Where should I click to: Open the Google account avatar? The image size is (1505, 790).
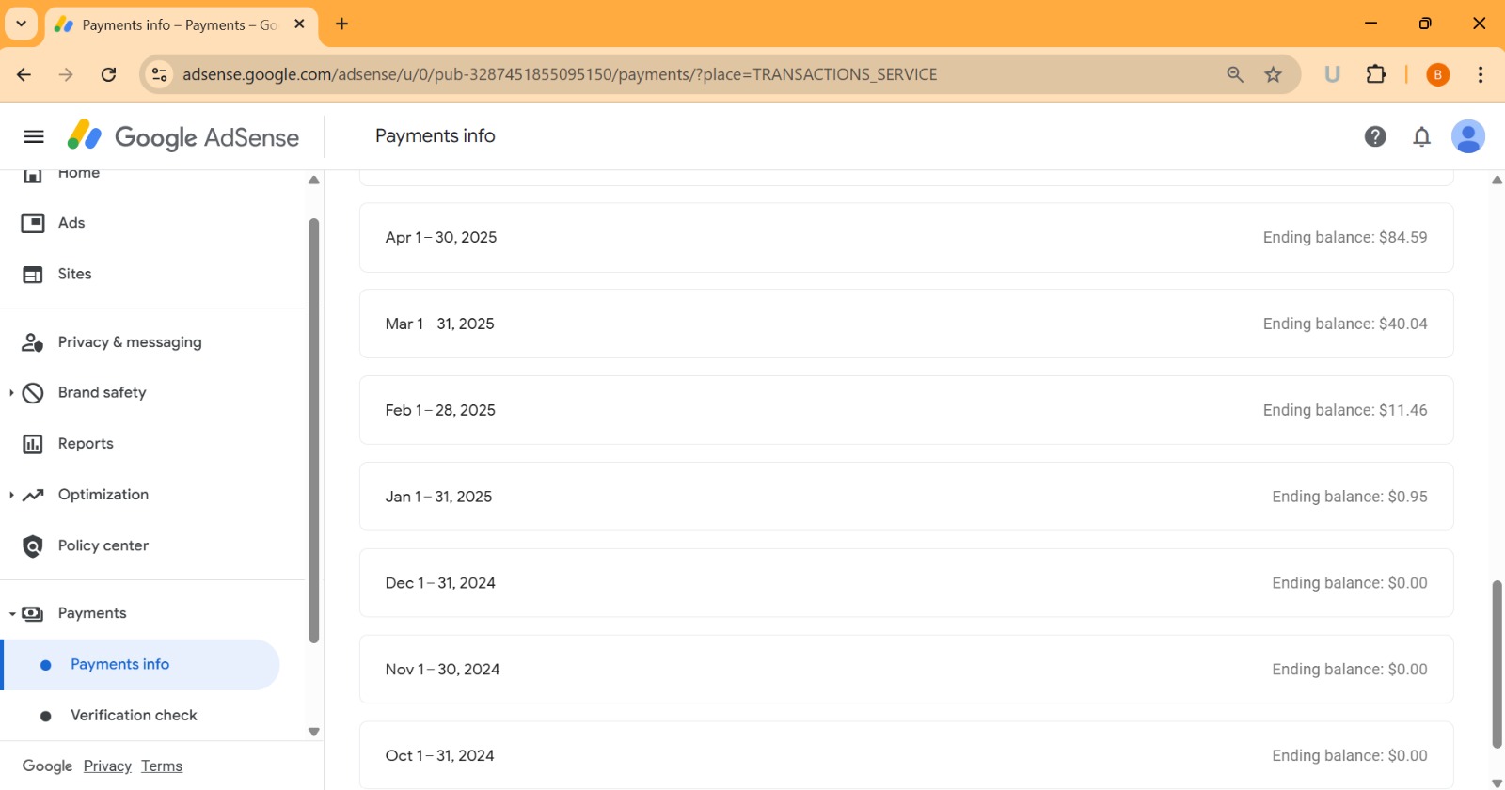point(1467,136)
